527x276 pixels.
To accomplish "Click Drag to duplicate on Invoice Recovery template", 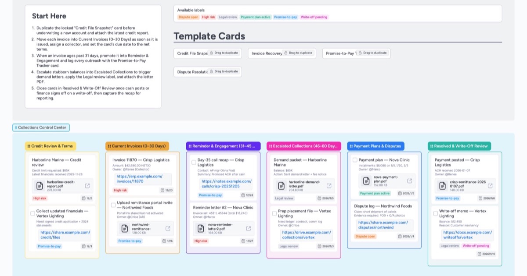I will [299, 53].
